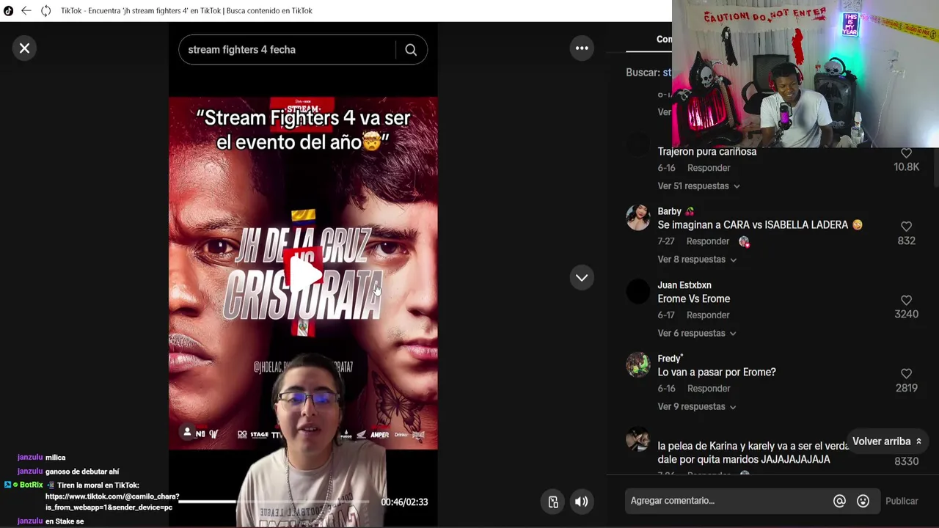Viewport: 939px width, 528px height.
Task: Expand 'Ver 8 respuestas' replies
Action: tap(697, 260)
